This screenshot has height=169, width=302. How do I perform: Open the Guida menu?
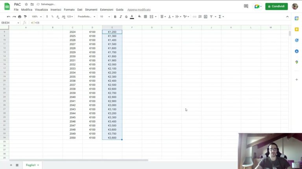pos(120,9)
